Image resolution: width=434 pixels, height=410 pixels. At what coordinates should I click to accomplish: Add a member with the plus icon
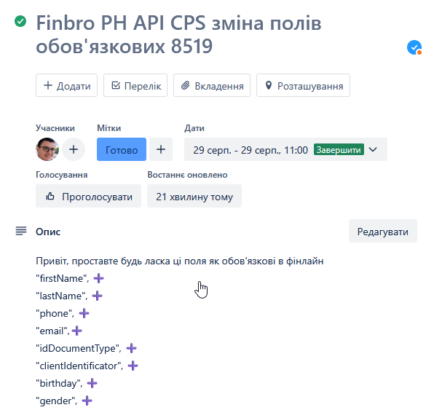pos(74,149)
